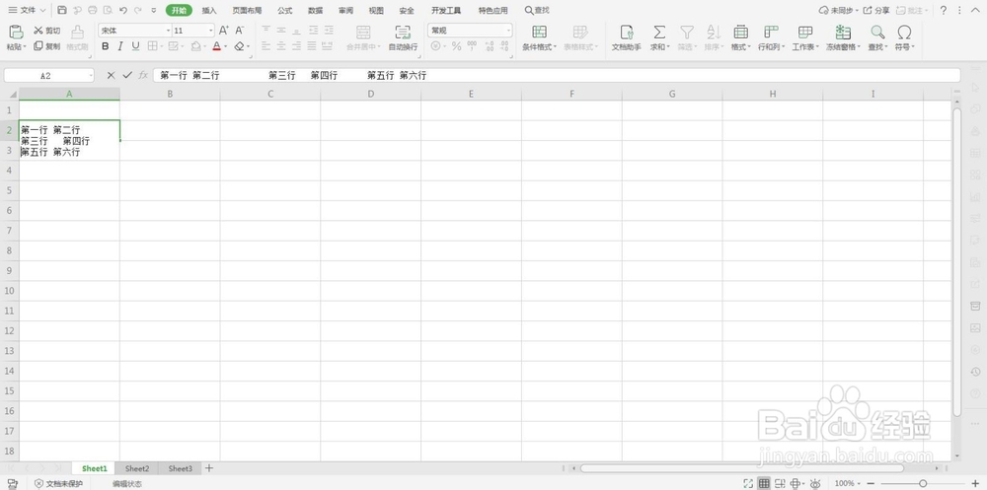
Task: Click the eye protection mode icon in status bar
Action: pos(815,483)
